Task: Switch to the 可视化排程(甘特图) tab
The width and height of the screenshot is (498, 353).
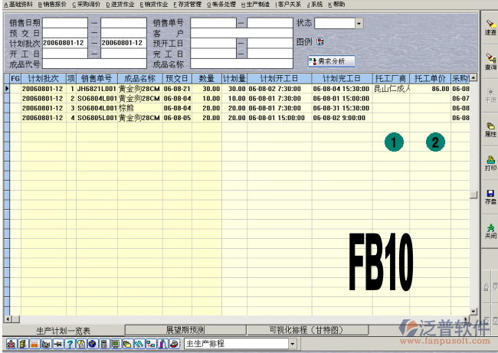Action: click(x=307, y=330)
